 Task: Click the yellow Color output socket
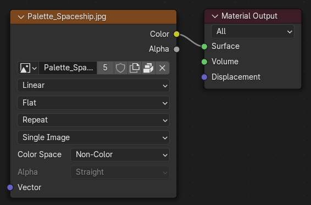point(176,34)
